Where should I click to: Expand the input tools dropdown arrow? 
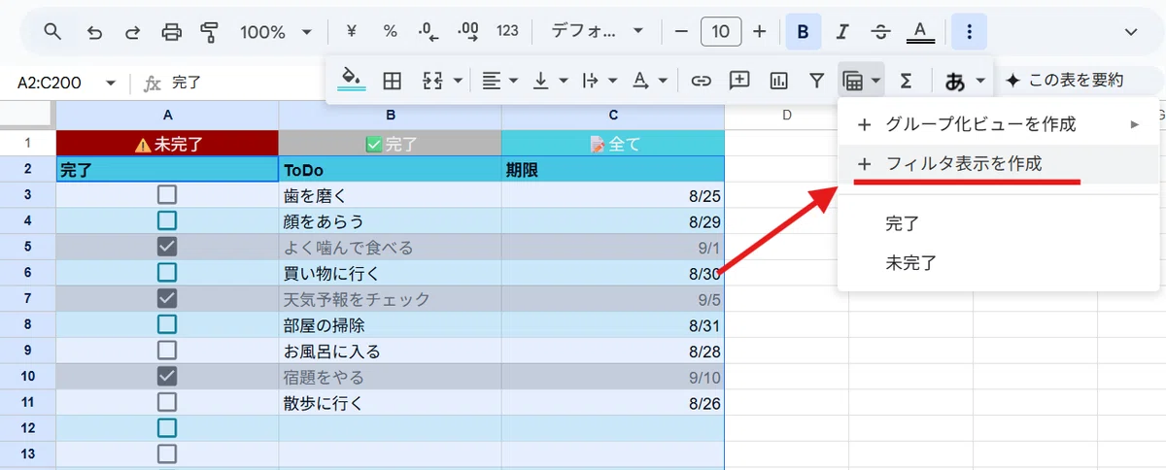pyautogui.click(x=980, y=81)
